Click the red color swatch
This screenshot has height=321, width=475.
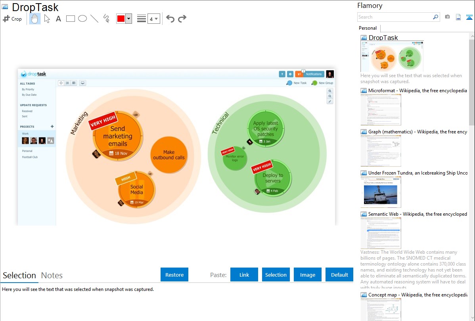pos(121,19)
